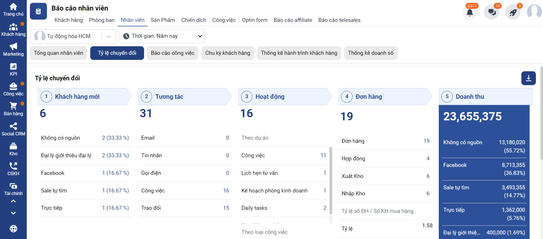The width and height of the screenshot is (543, 239).
Task: Download the conversion rate report
Action: [x=528, y=78]
